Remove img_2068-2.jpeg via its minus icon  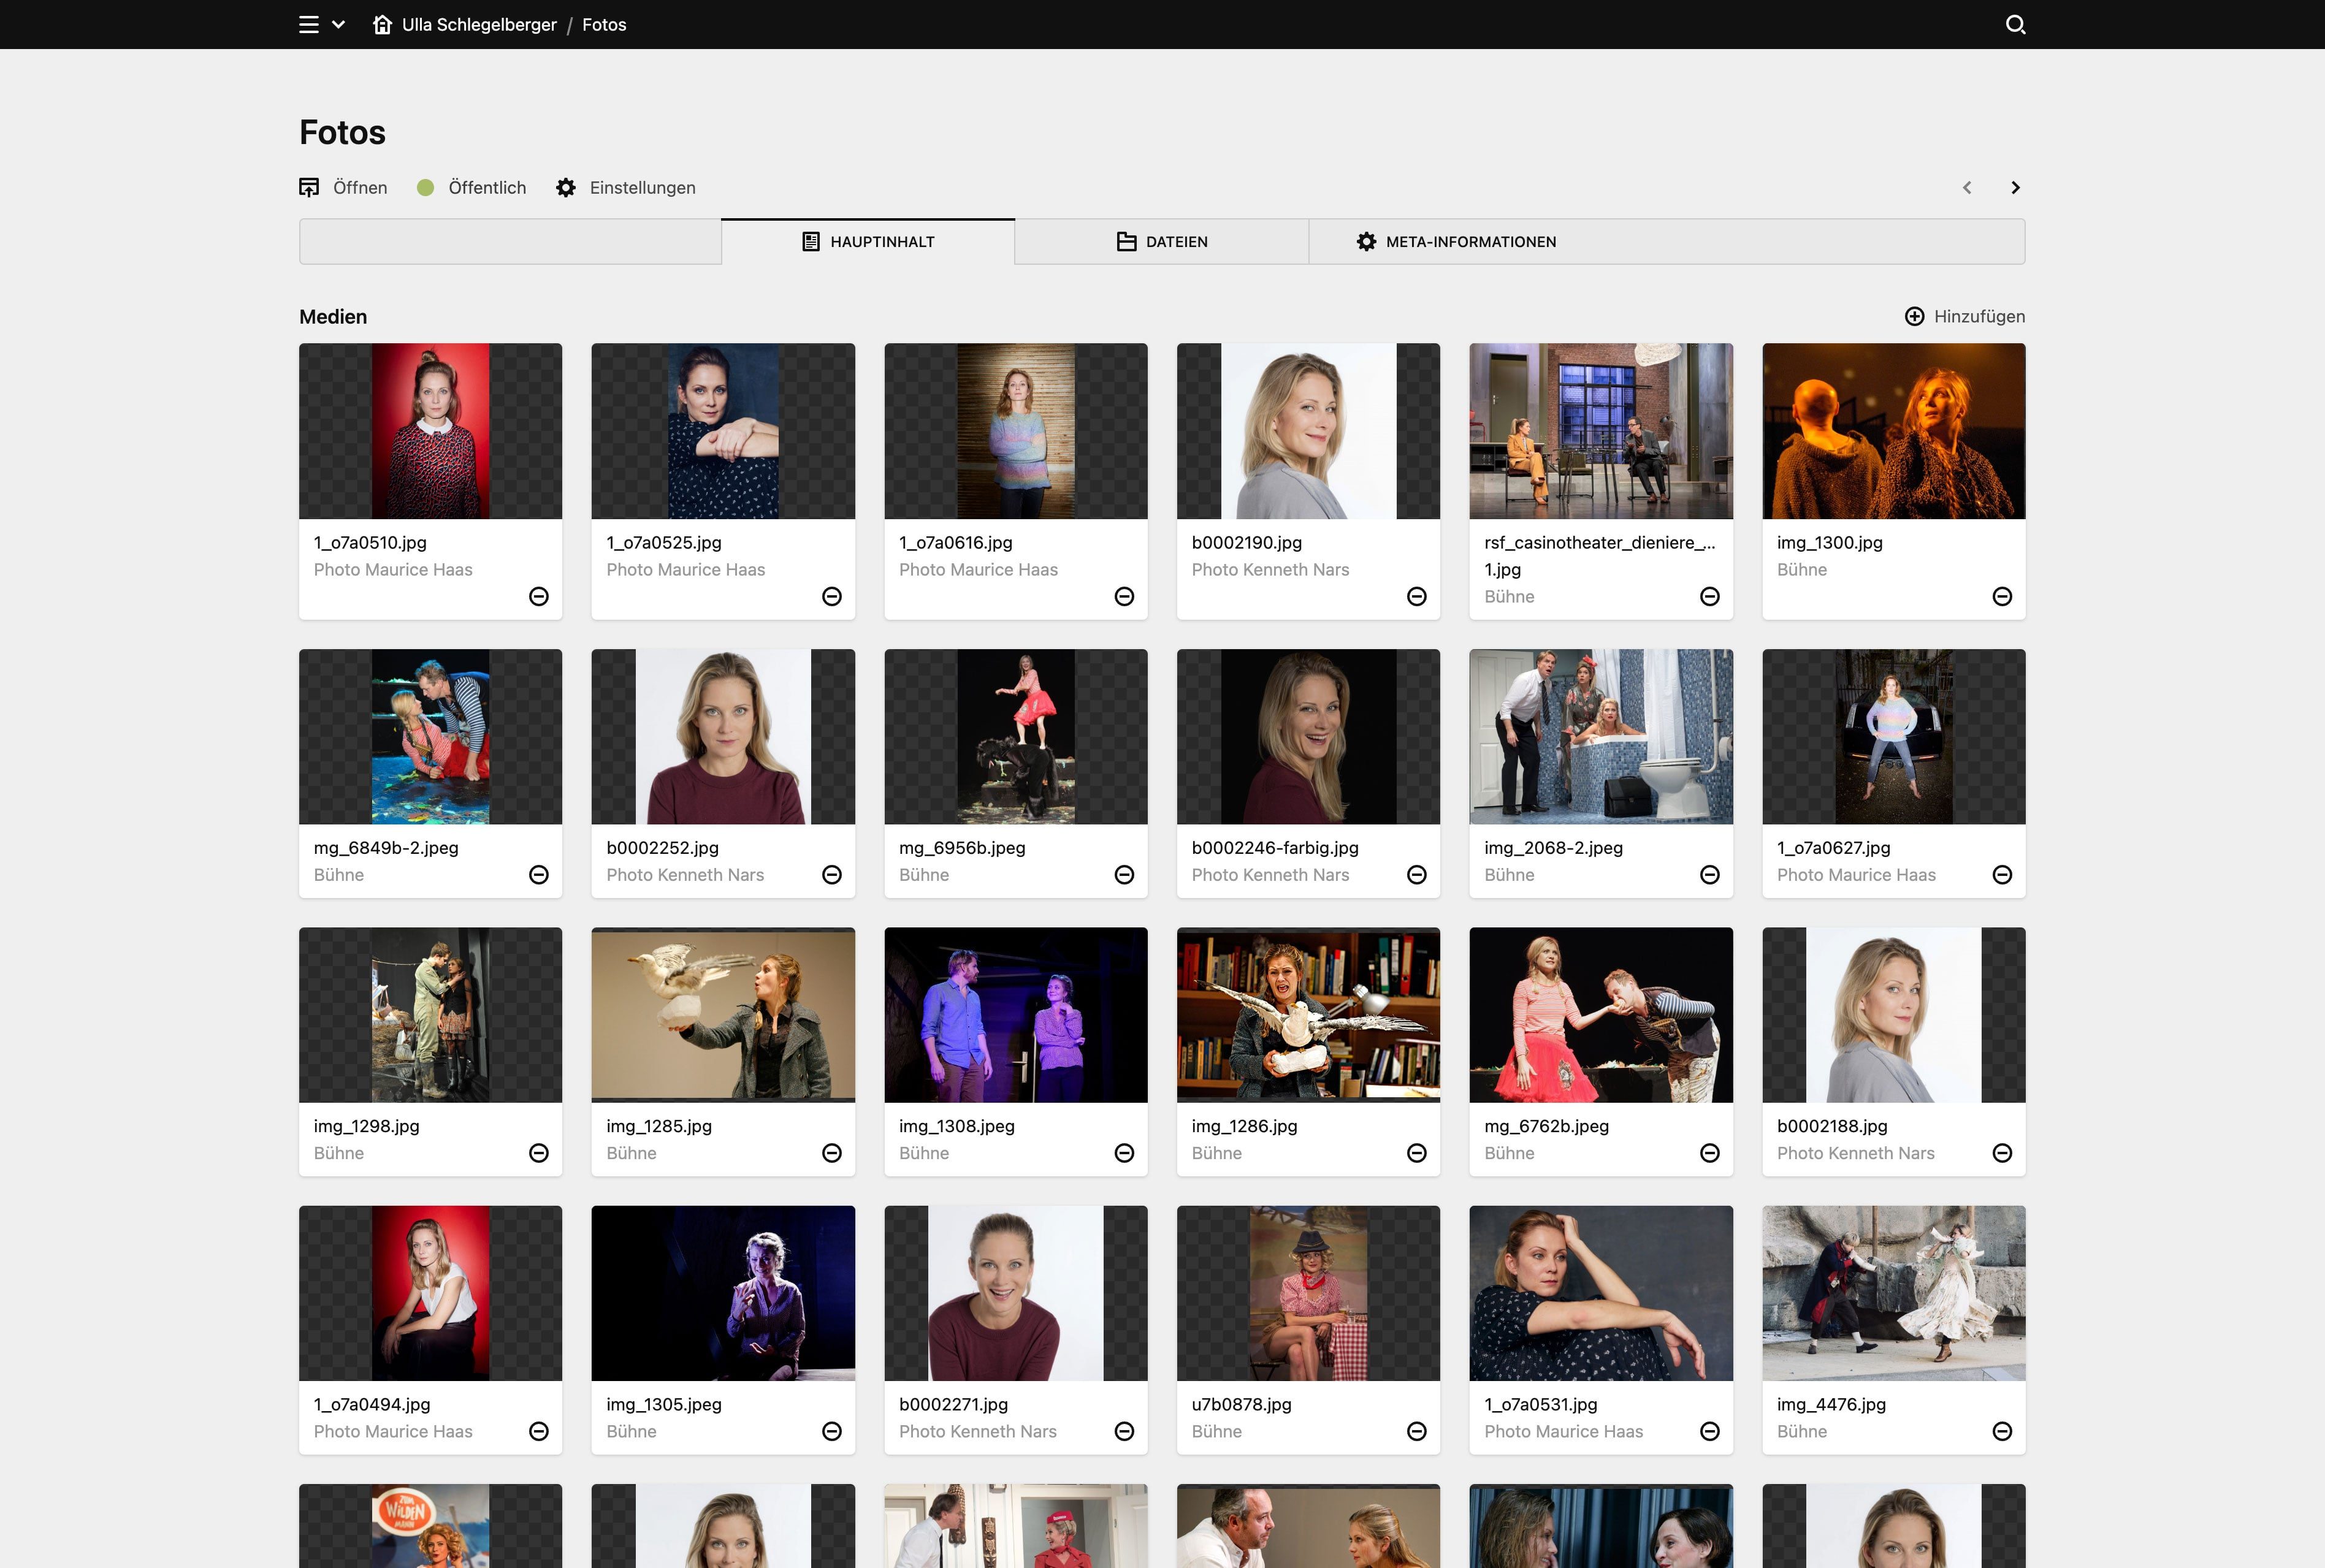[1710, 875]
